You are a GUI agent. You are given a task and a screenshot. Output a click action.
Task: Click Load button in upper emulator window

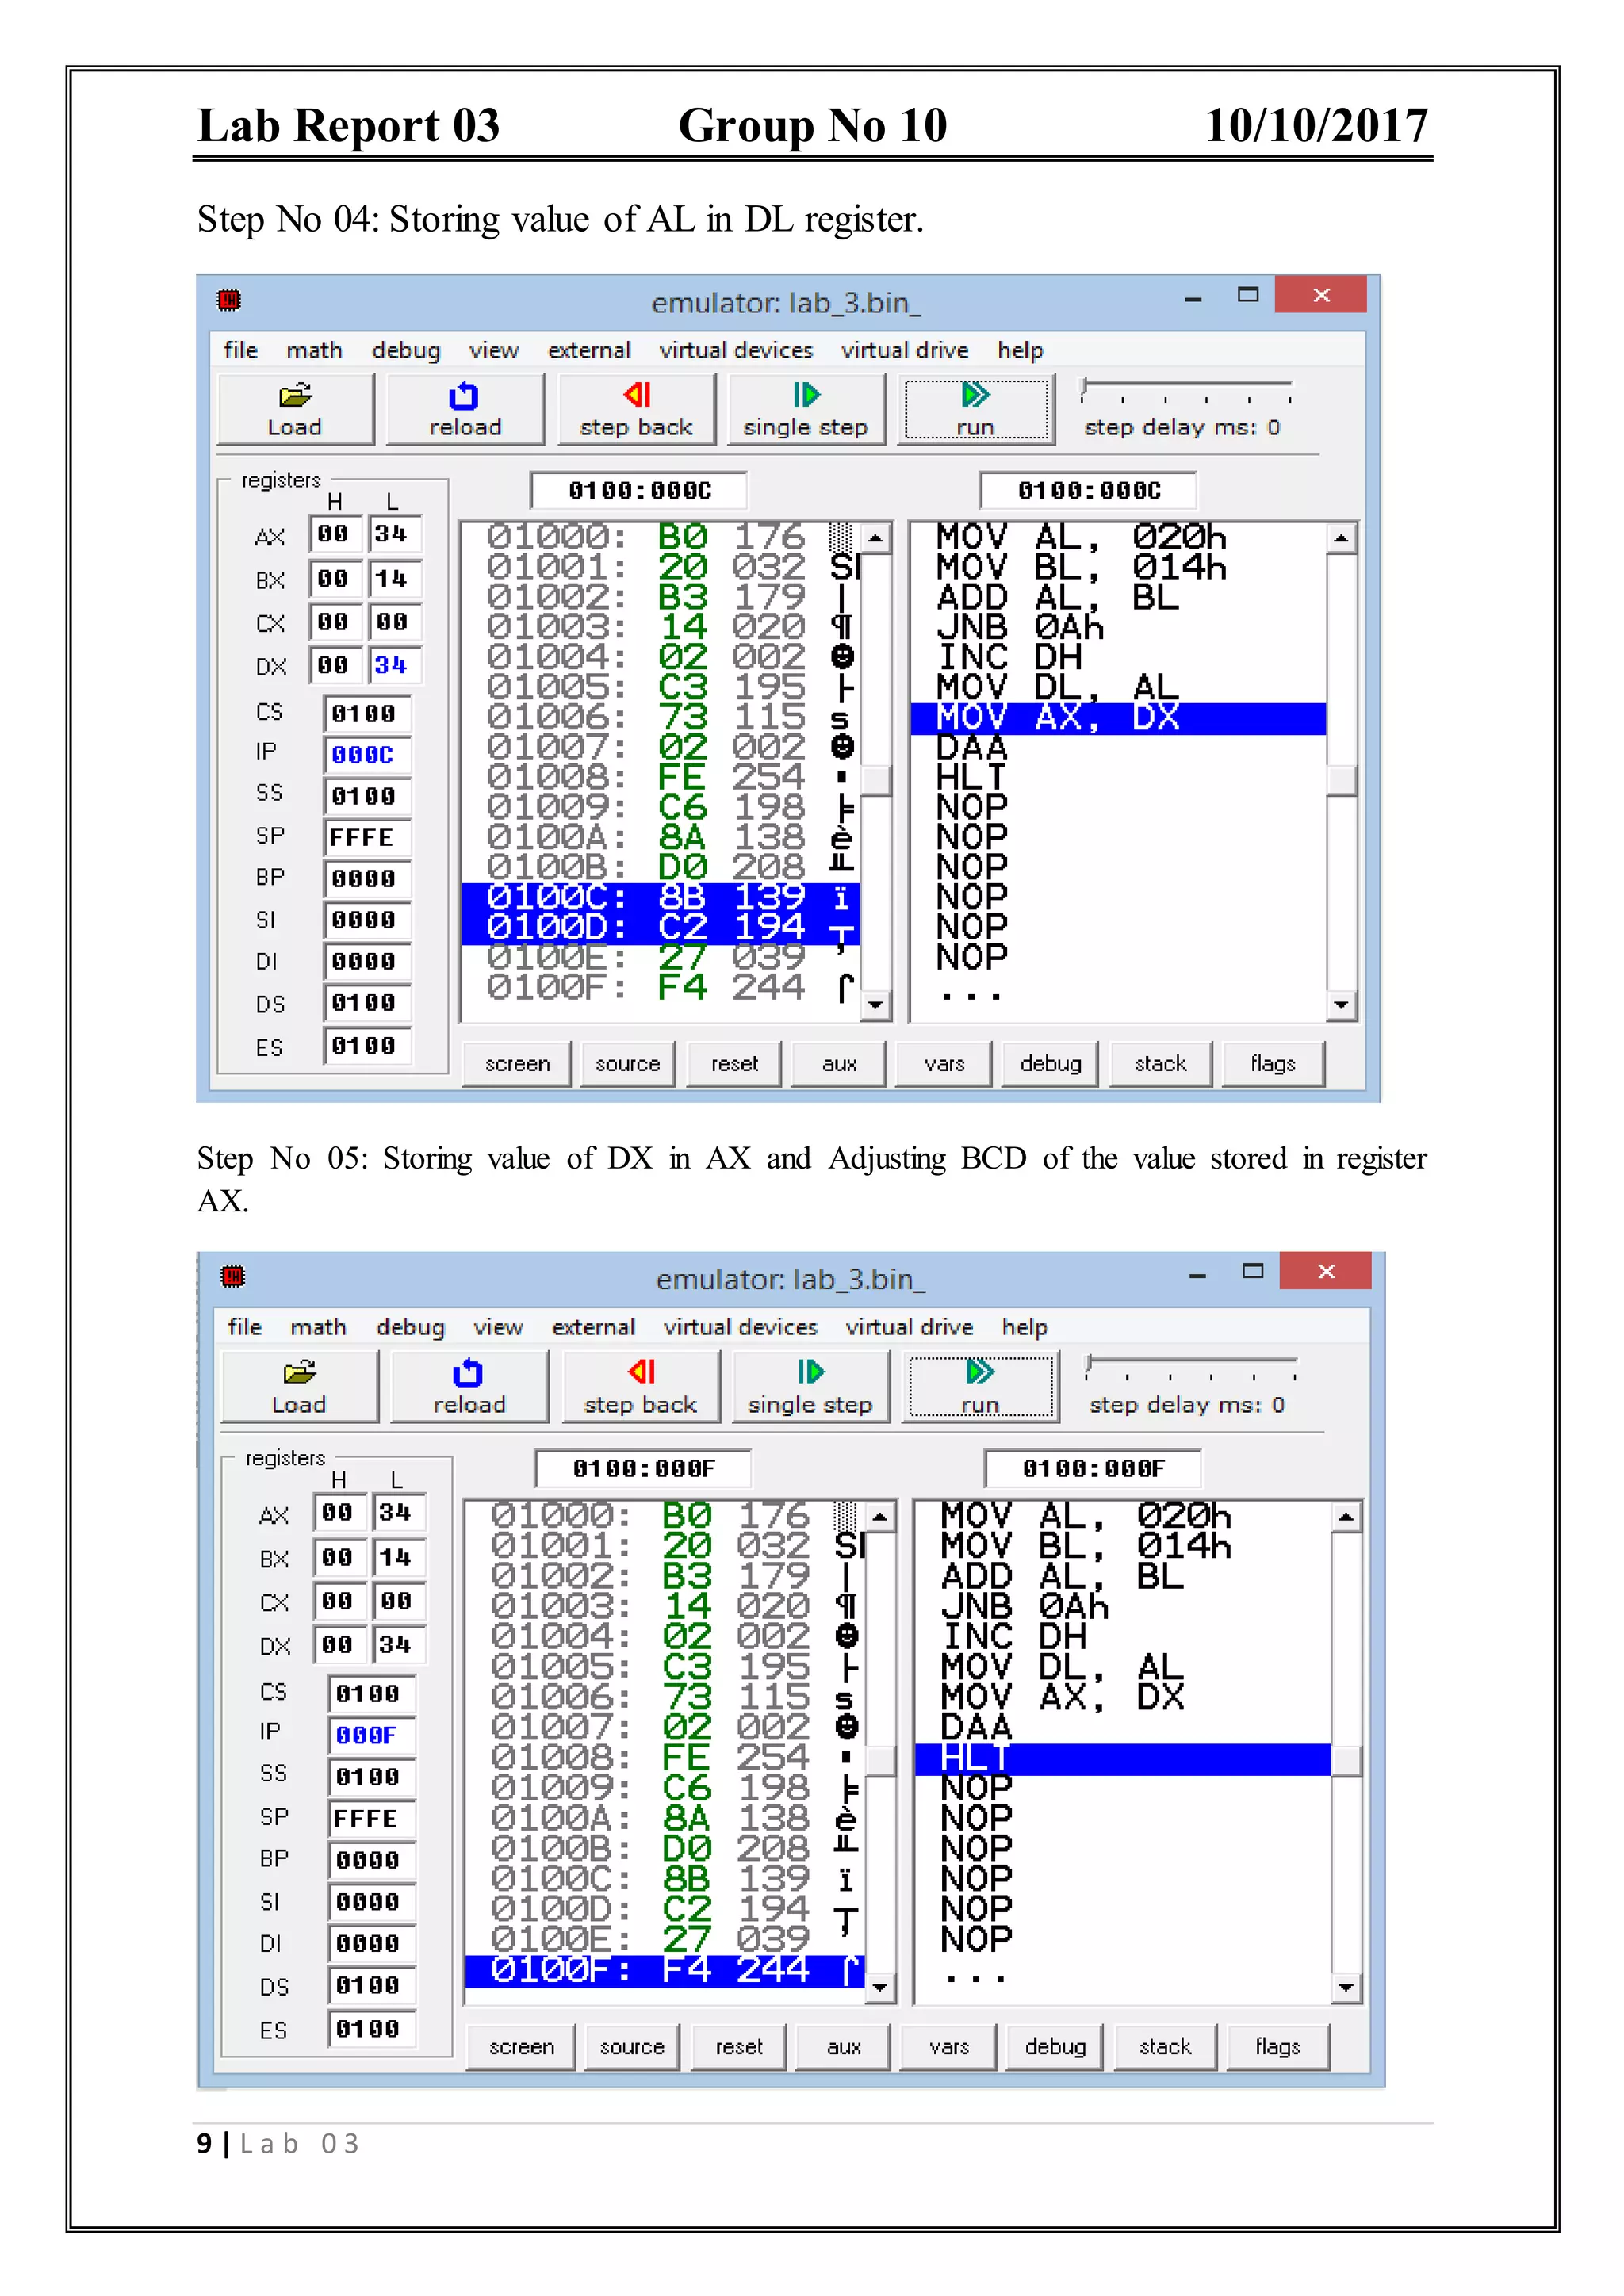coord(295,410)
